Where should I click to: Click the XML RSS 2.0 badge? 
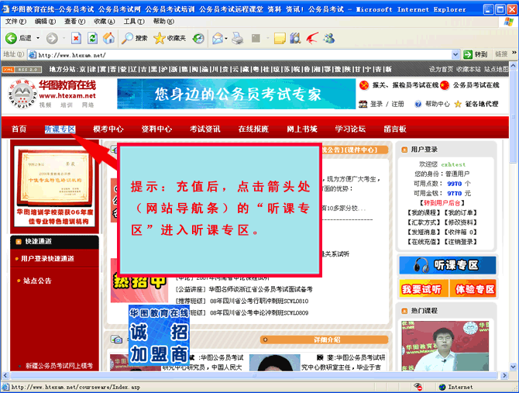(22, 70)
